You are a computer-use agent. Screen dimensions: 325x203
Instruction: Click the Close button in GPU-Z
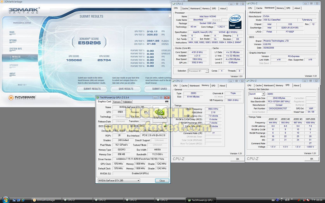click(x=162, y=180)
